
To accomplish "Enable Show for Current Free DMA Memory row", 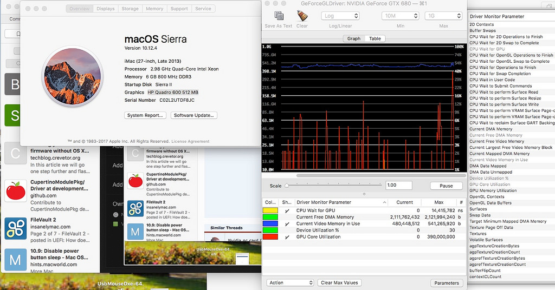I will coord(287,217).
